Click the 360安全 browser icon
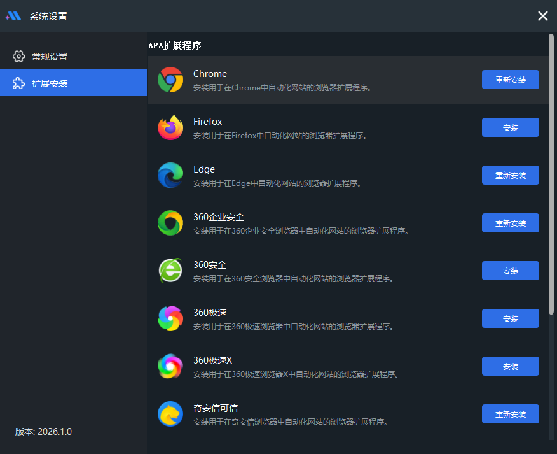Viewport: 557px width, 454px height. 170,271
